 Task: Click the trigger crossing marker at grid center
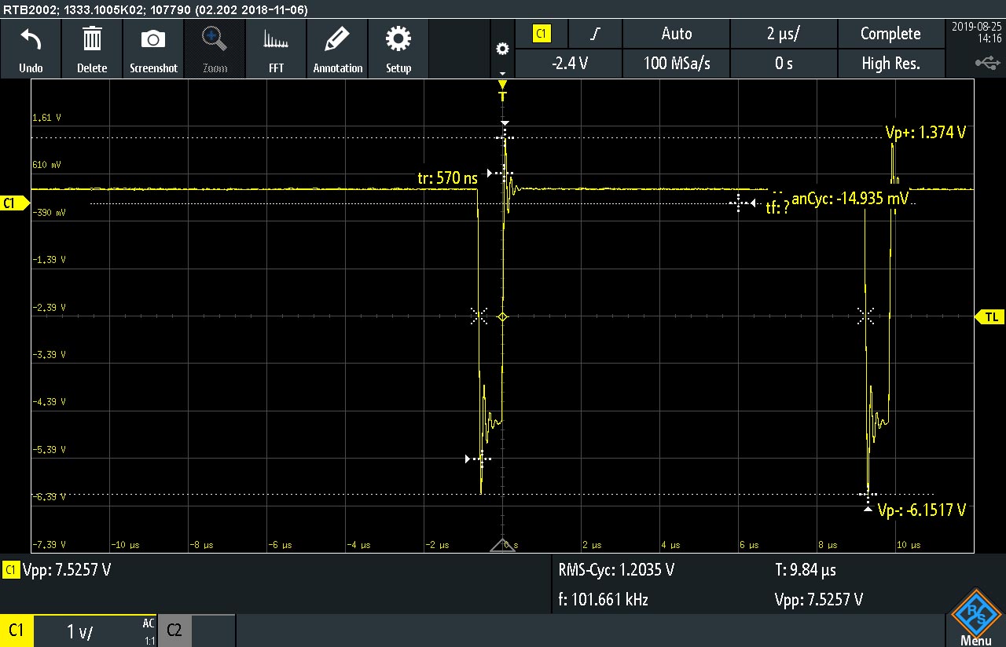(503, 316)
